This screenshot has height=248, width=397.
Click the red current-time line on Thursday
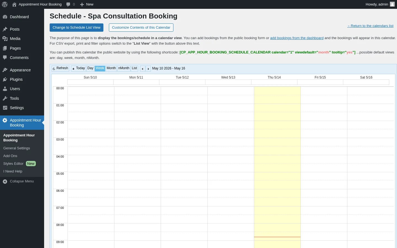click(x=277, y=237)
